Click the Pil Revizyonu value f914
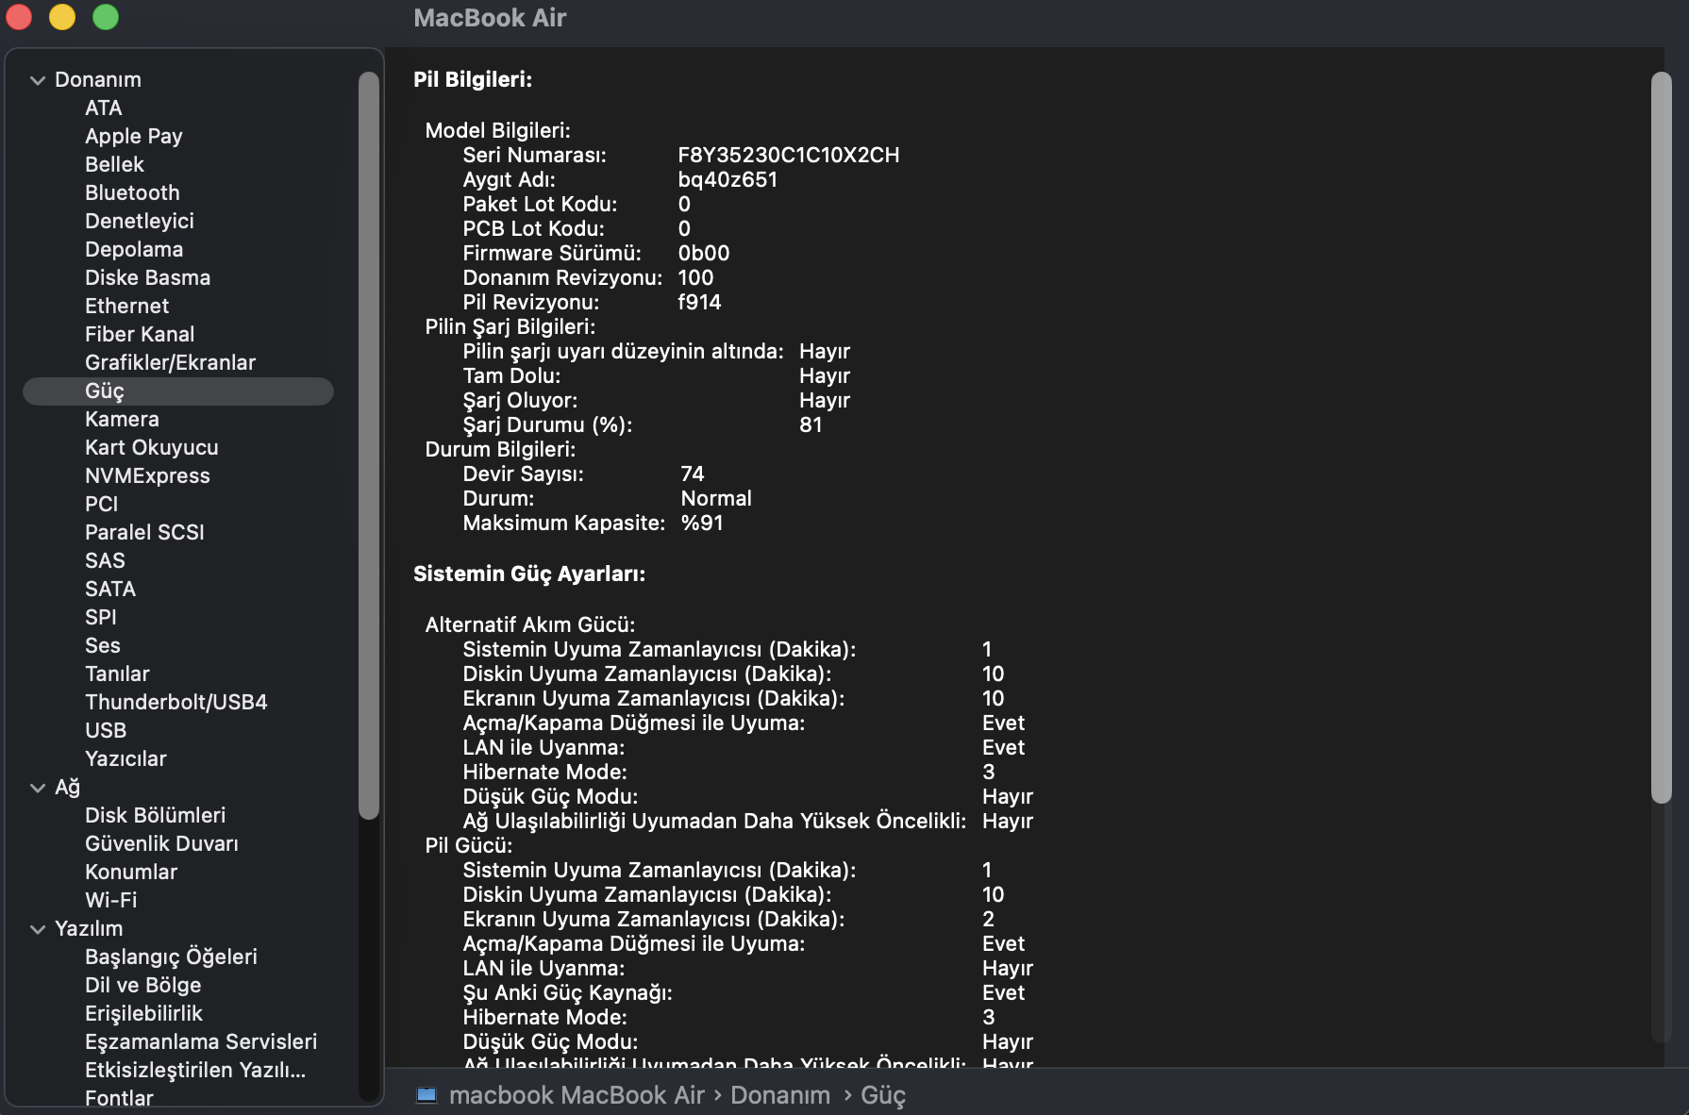The height and width of the screenshot is (1115, 1689). pyautogui.click(x=699, y=303)
